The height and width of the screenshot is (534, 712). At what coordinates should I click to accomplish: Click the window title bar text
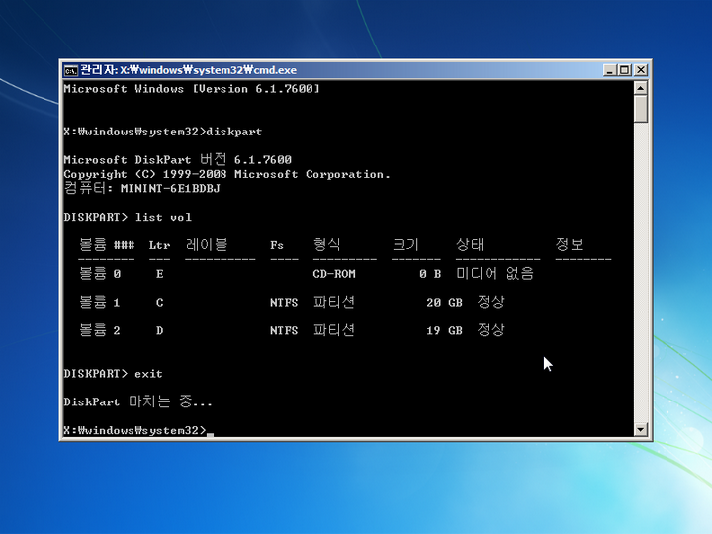coord(189,70)
